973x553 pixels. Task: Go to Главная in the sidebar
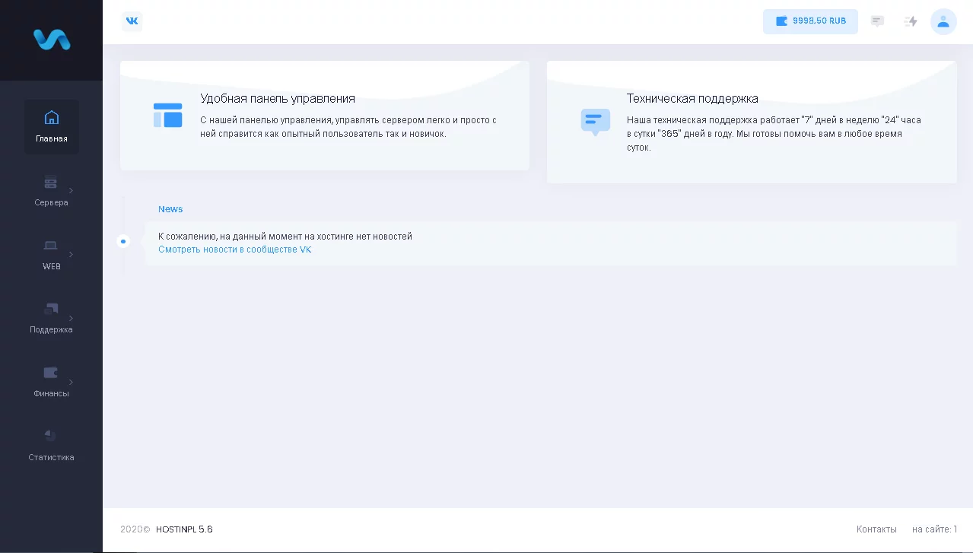(x=51, y=127)
